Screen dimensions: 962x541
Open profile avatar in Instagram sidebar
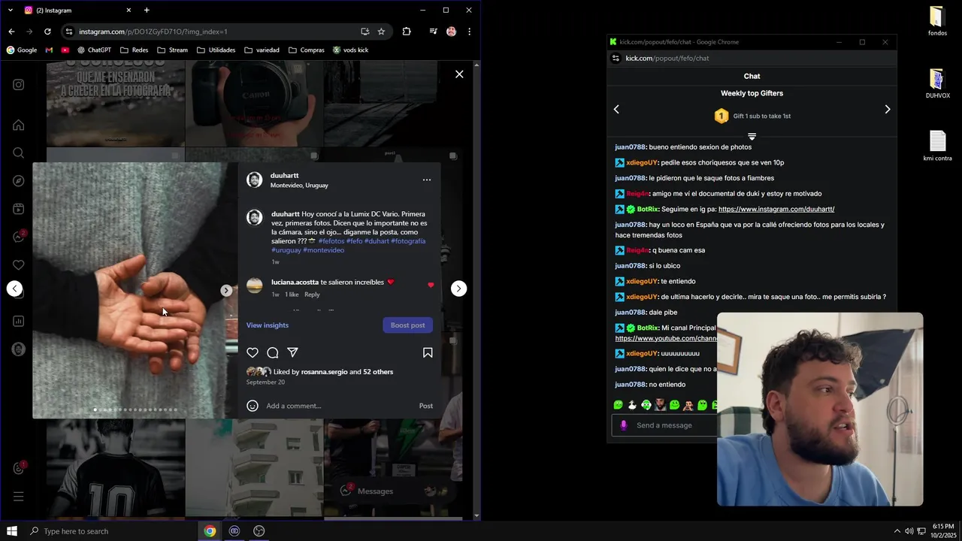pos(19,349)
